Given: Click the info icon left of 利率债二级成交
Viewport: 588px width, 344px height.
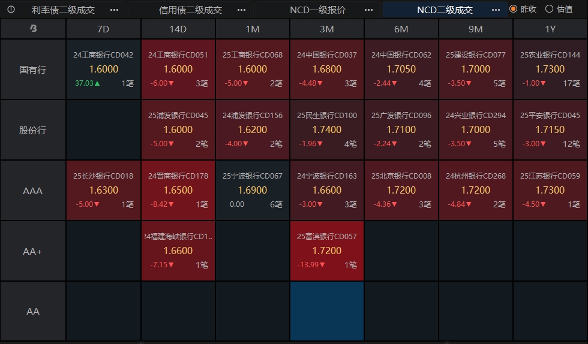Looking at the screenshot, I should coord(11,10).
